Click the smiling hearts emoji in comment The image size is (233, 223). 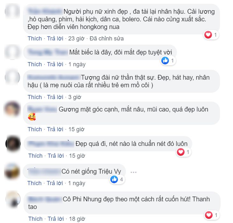coord(32,117)
